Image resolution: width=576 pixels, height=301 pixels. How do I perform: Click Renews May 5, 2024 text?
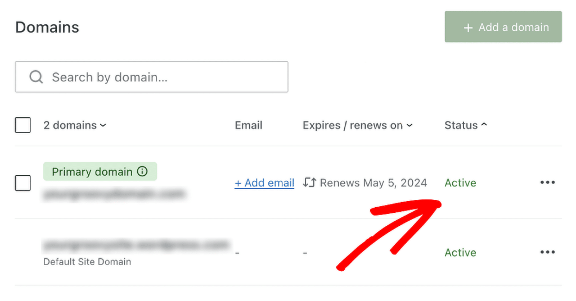coord(373,183)
